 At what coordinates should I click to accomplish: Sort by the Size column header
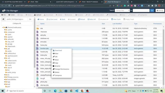[x=103, y=24]
